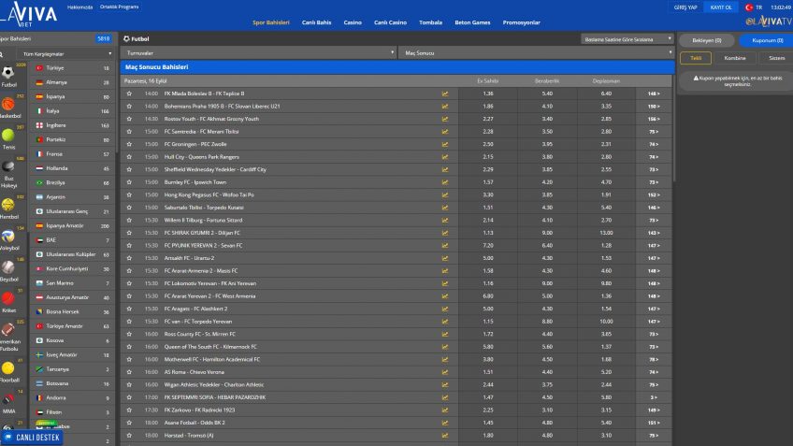793x446 pixels.
Task: Click the GİRİŞ YAP login button
Action: pos(685,7)
